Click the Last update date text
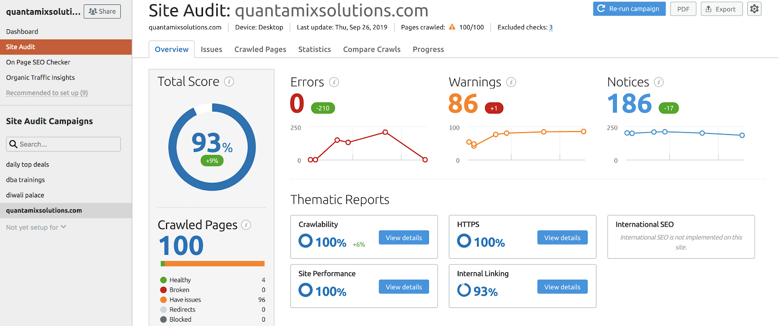This screenshot has width=779, height=326. 342,27
